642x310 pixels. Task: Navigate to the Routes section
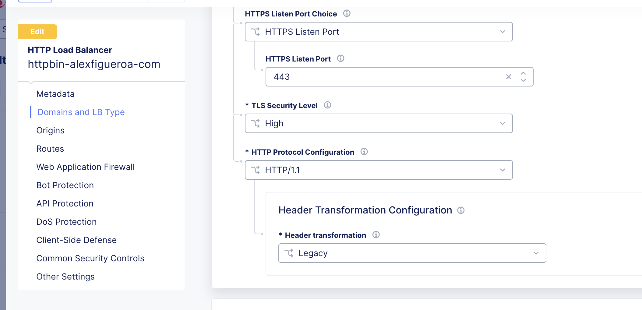[x=50, y=149]
